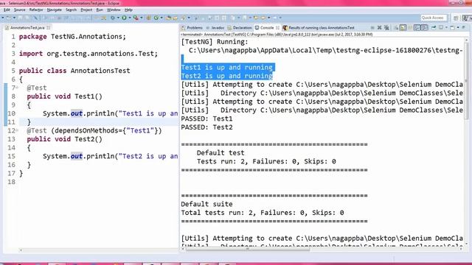This screenshot has height=265, width=472.
Task: Open the New Java Class dropdown arrow
Action: [162, 18]
